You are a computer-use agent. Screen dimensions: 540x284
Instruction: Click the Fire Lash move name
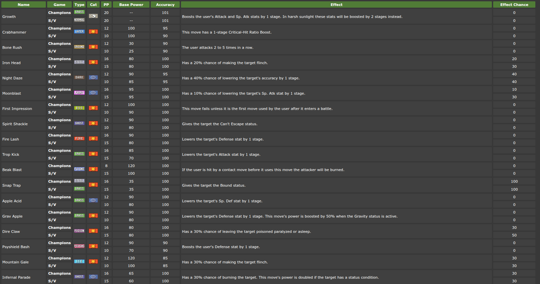point(11,139)
